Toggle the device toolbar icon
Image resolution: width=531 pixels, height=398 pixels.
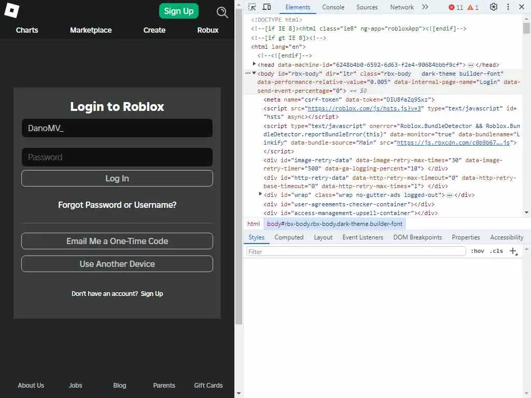[x=267, y=7]
